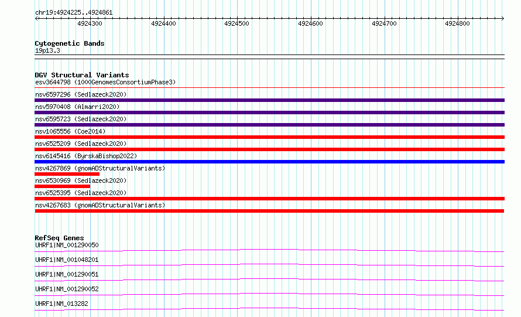Click the right arrow of the coordinate ruler
The image size is (521, 317).
click(503, 18)
